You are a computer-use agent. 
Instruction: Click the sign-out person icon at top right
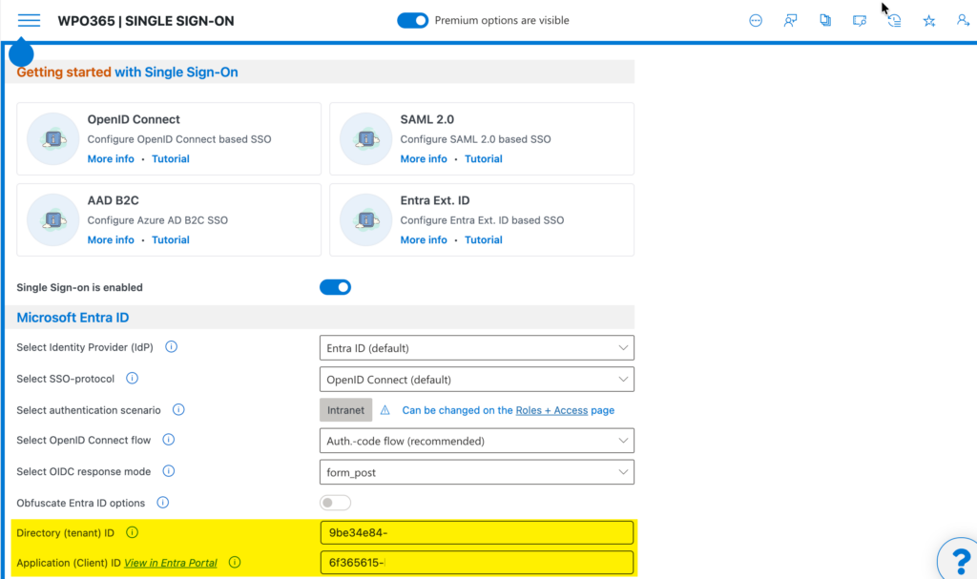tap(963, 20)
